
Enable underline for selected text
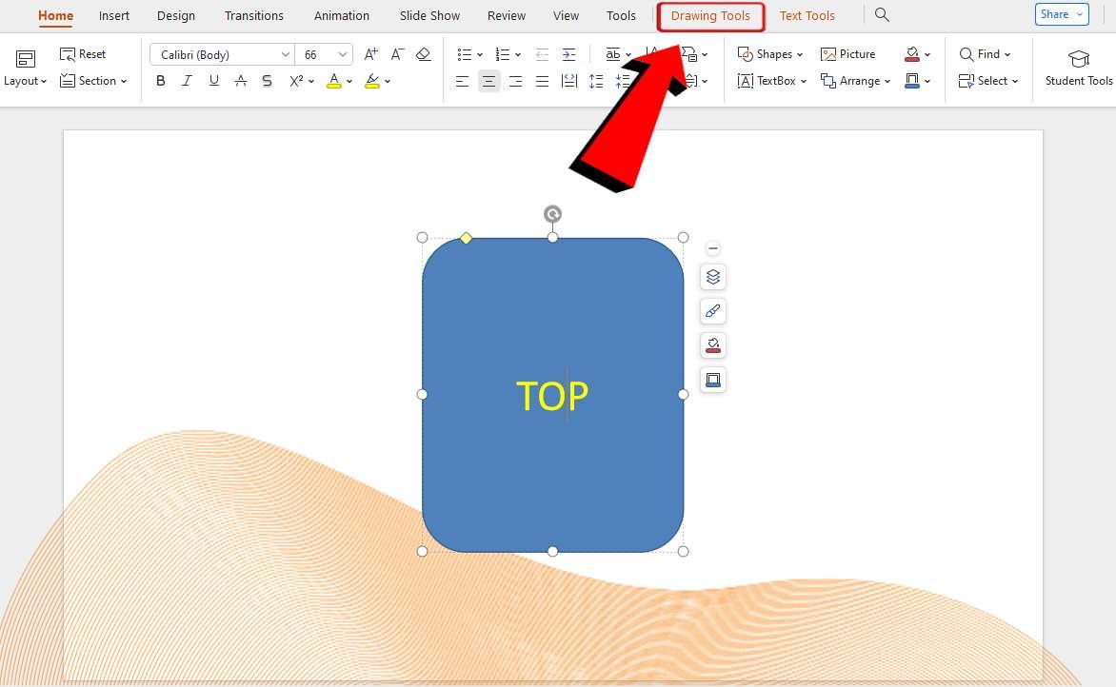pos(213,81)
